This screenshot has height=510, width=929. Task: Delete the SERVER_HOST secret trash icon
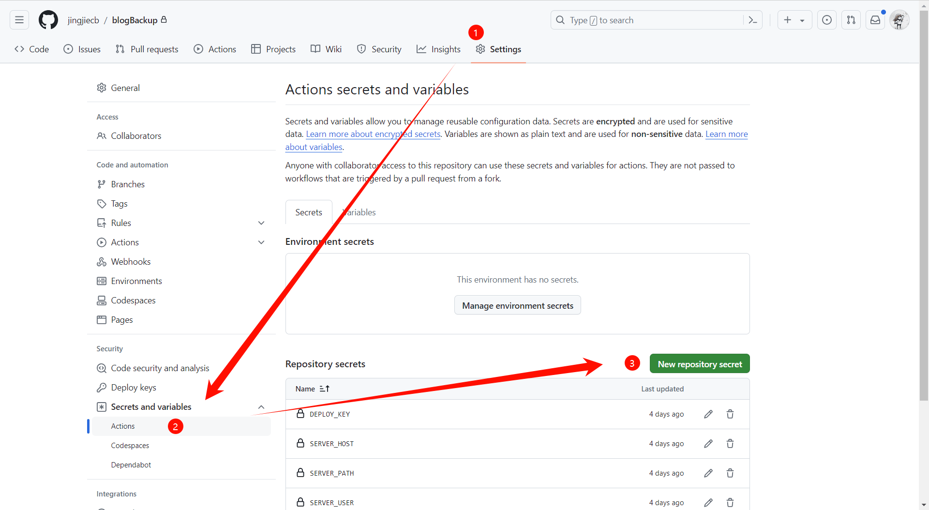(730, 444)
